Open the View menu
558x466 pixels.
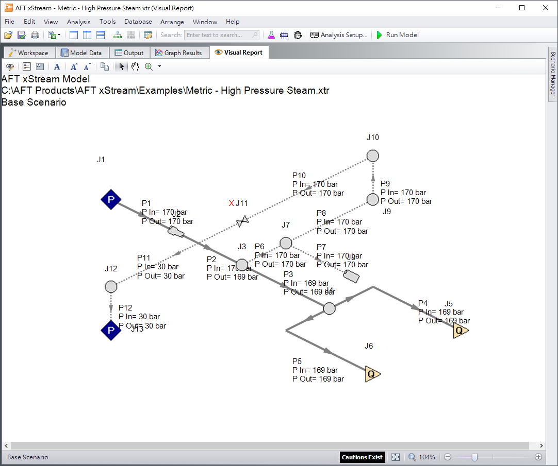click(51, 22)
